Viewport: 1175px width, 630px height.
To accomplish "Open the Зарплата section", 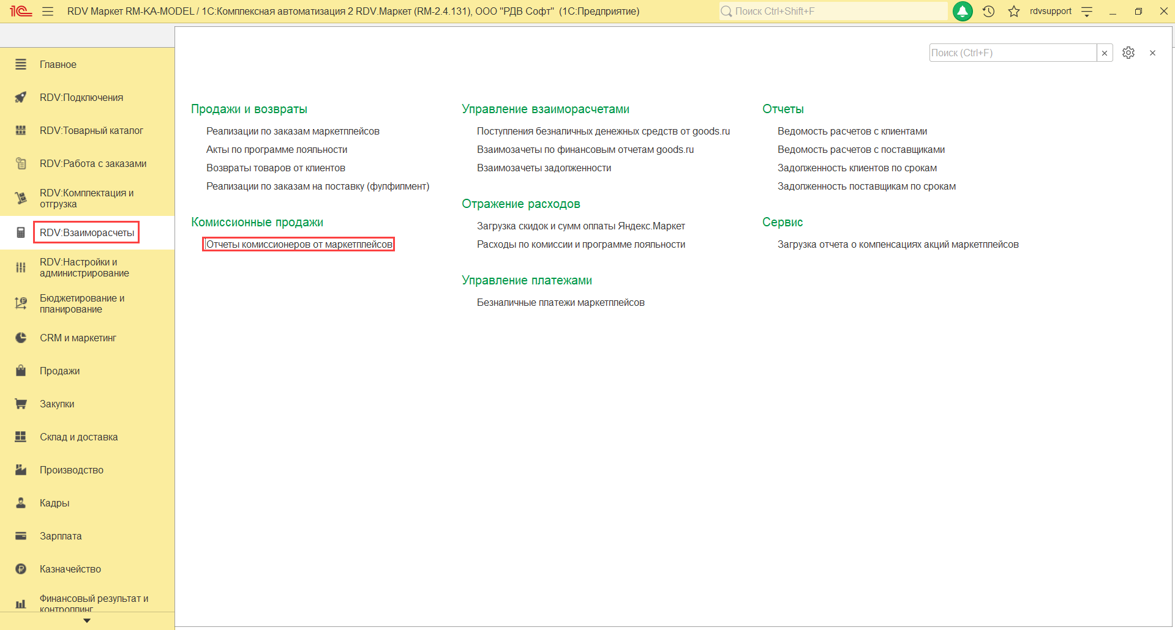I will (61, 536).
